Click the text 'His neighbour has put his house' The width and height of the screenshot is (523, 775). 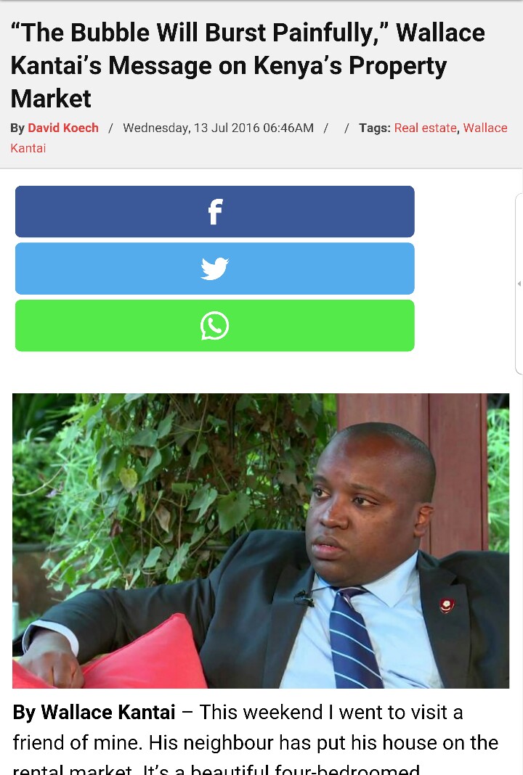pos(263,743)
